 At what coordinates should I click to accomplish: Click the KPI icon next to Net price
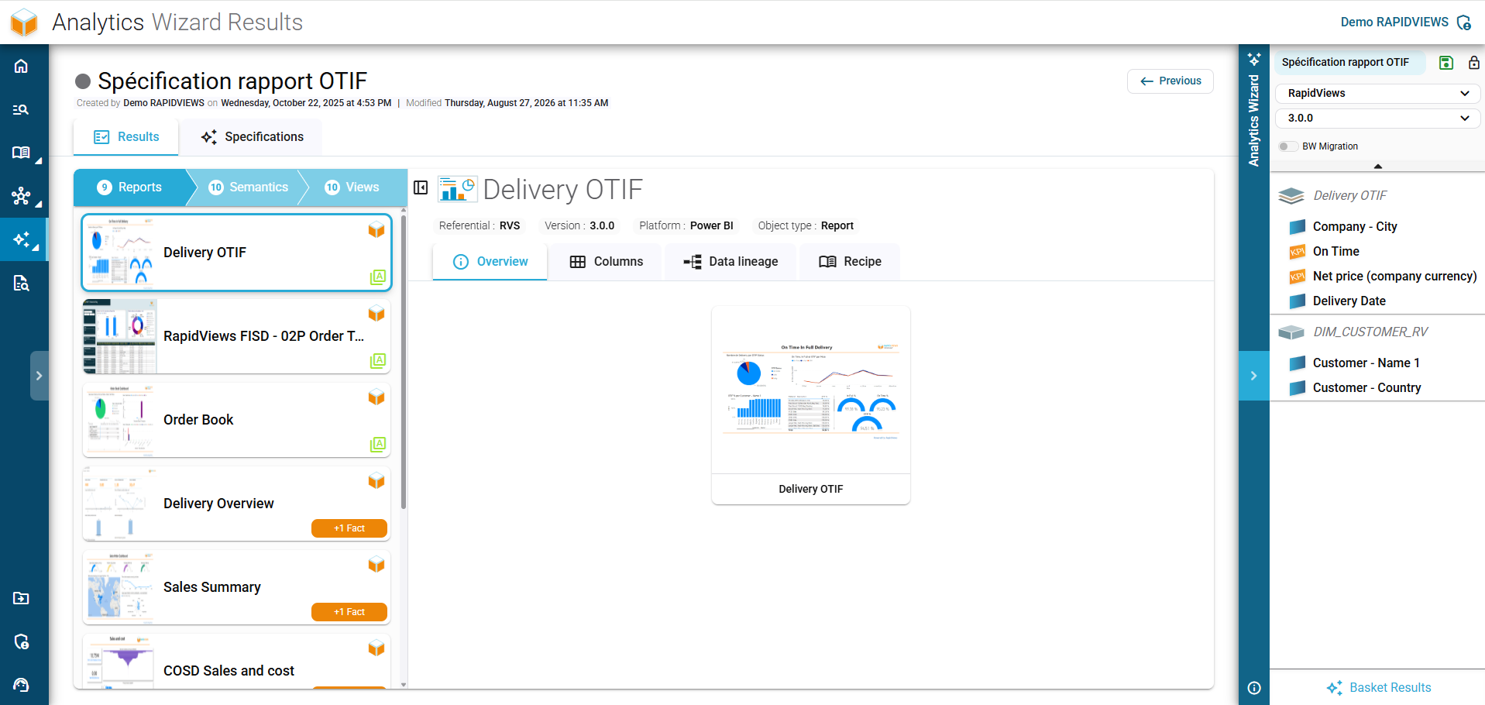coord(1298,277)
